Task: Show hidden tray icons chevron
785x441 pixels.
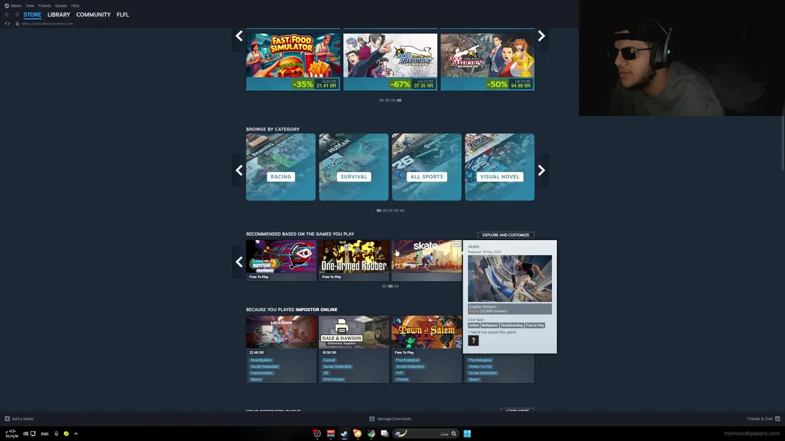Action: [x=76, y=434]
